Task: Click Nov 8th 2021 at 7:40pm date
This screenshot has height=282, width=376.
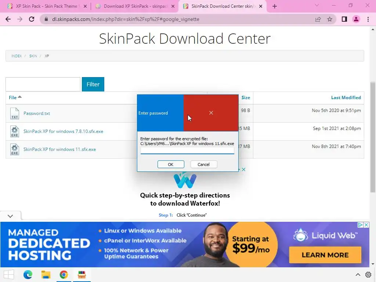Action: coord(336,146)
